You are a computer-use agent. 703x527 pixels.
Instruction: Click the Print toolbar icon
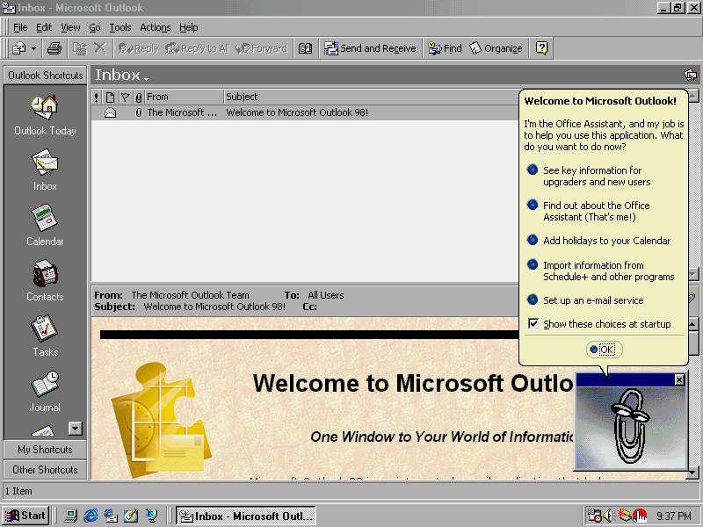click(x=54, y=48)
